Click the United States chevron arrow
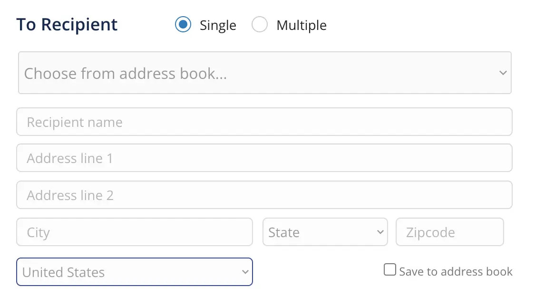 245,272
